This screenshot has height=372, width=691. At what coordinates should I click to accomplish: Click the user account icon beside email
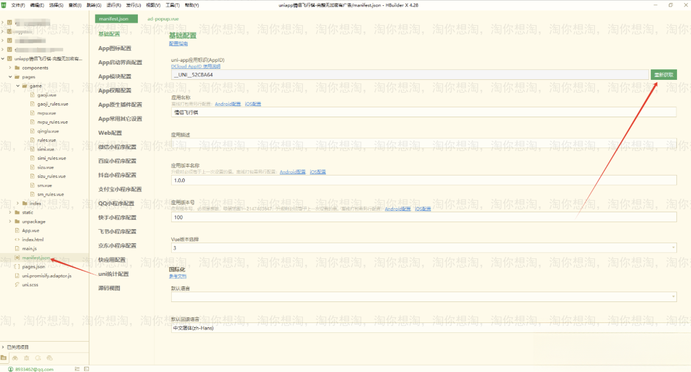tap(11, 369)
